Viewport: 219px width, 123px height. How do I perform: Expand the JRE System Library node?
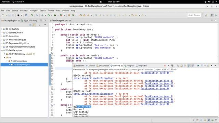point(4,54)
